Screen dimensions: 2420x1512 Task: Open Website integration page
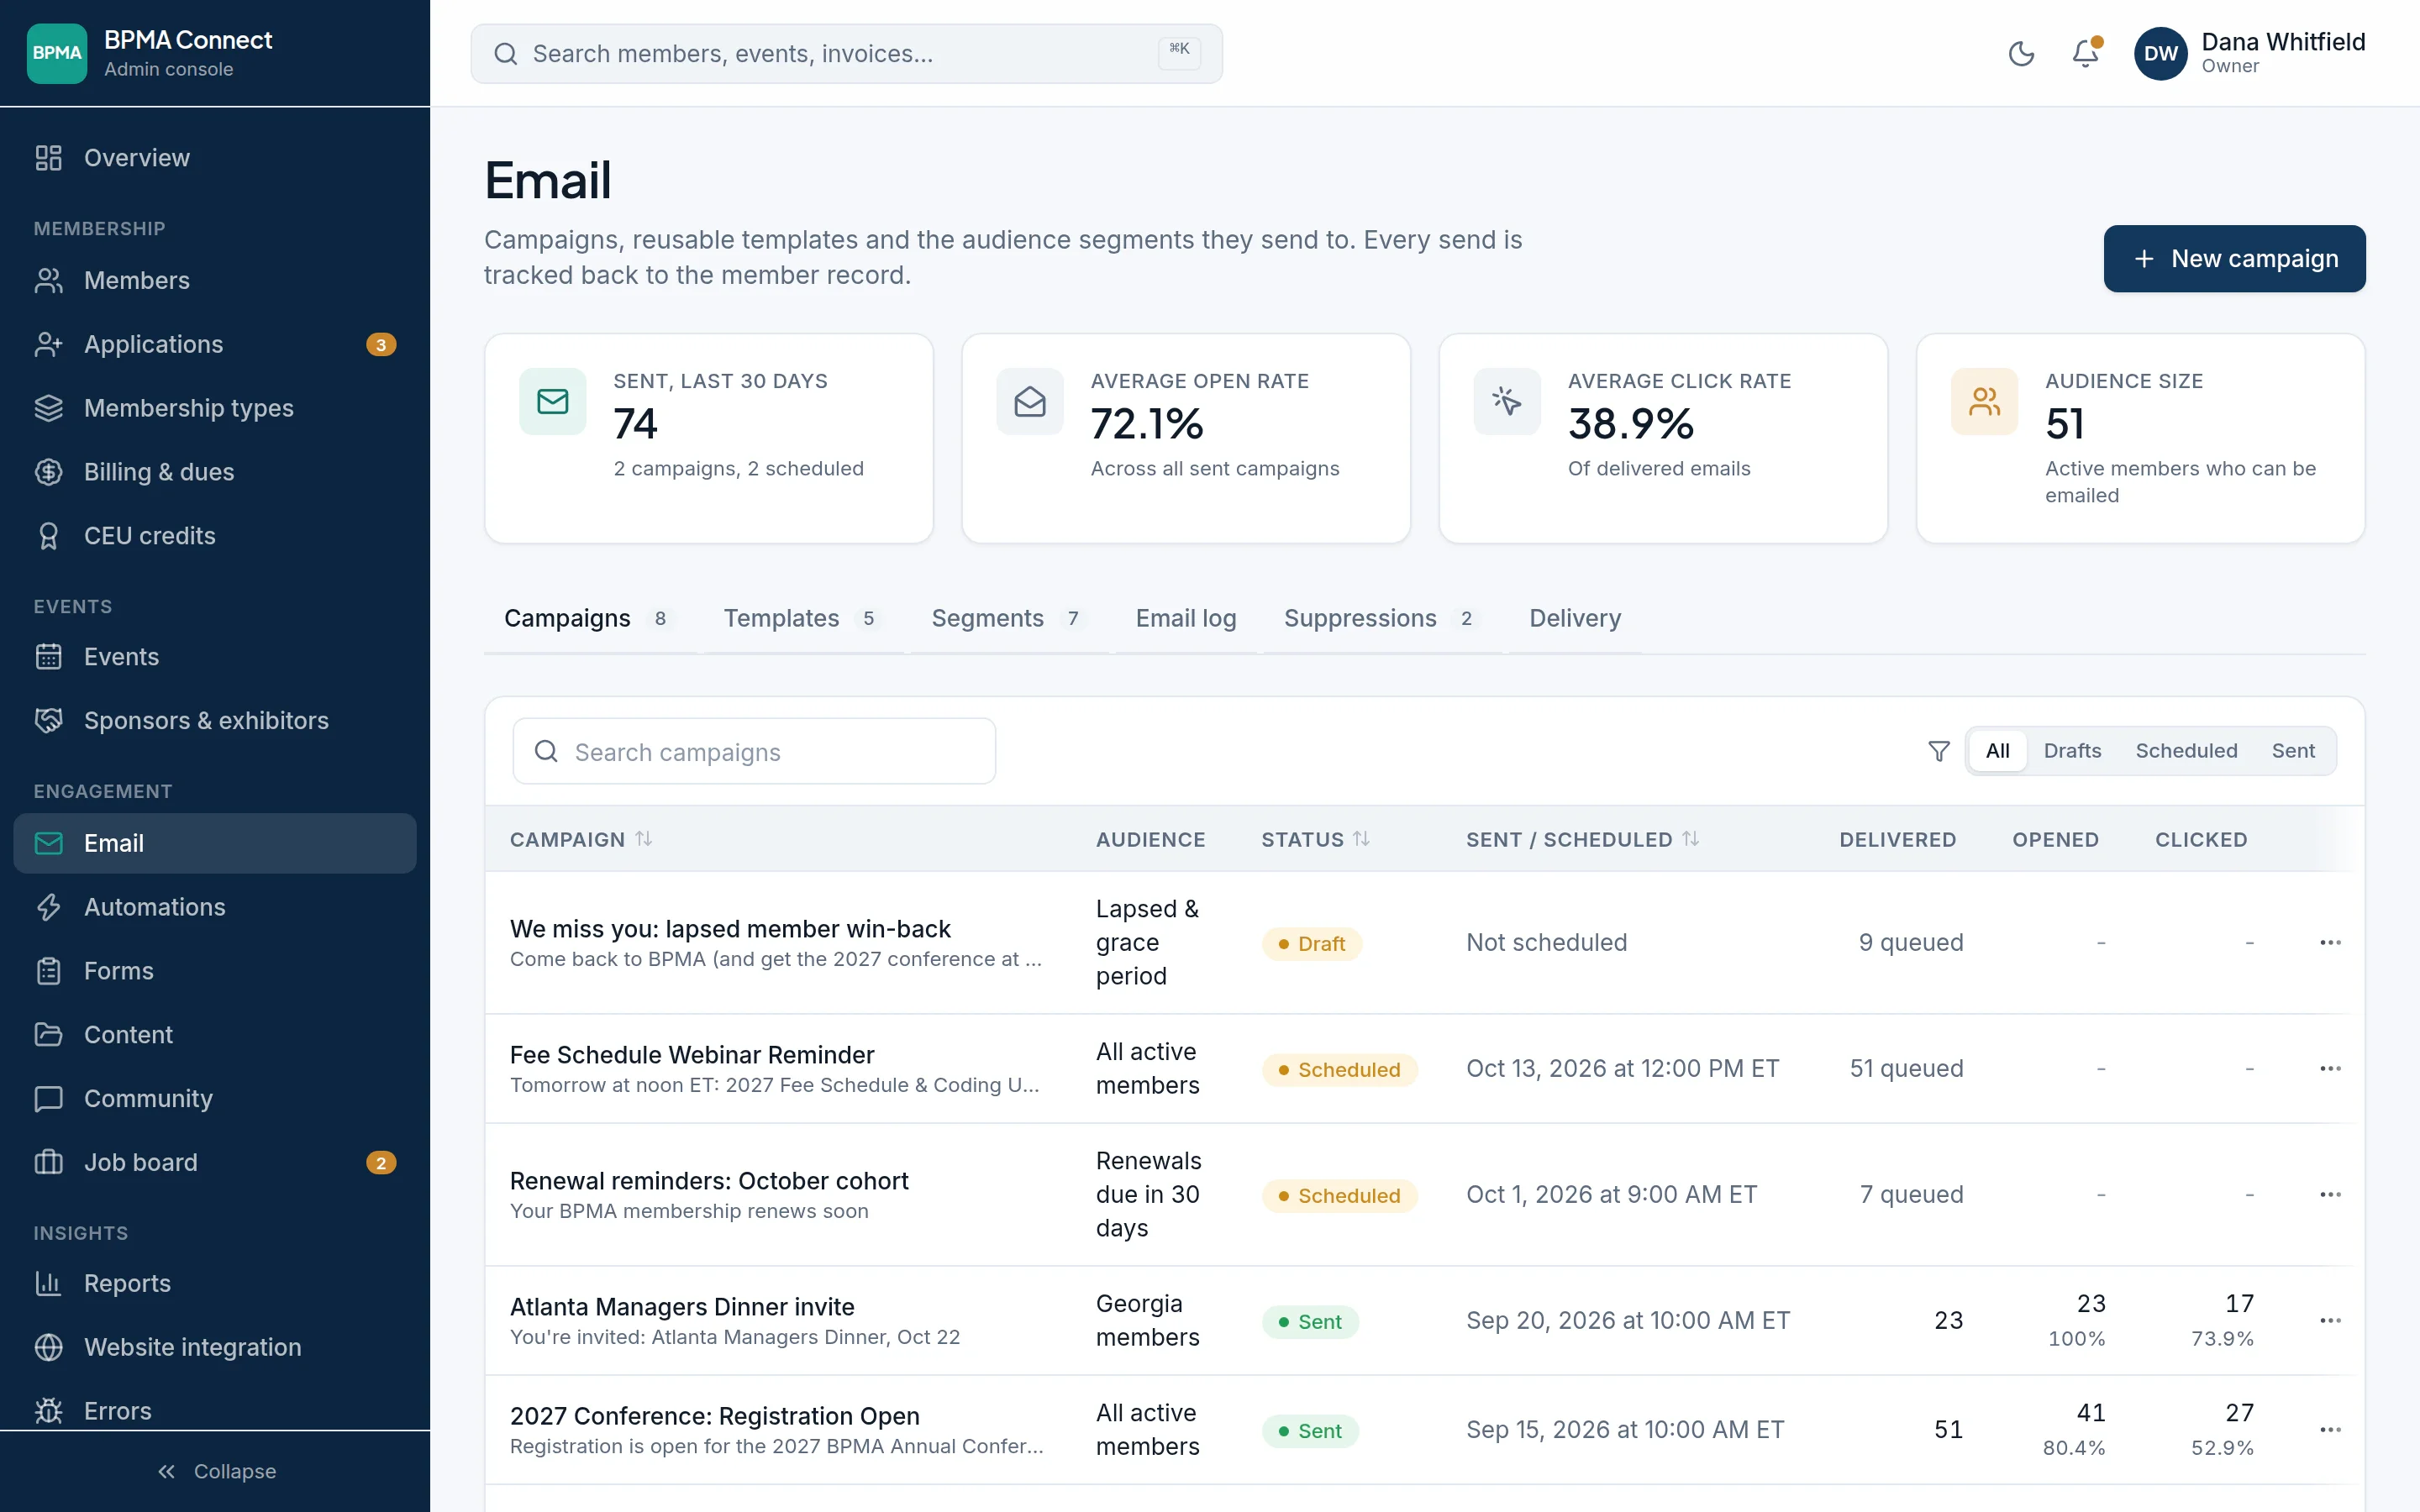coord(215,1347)
